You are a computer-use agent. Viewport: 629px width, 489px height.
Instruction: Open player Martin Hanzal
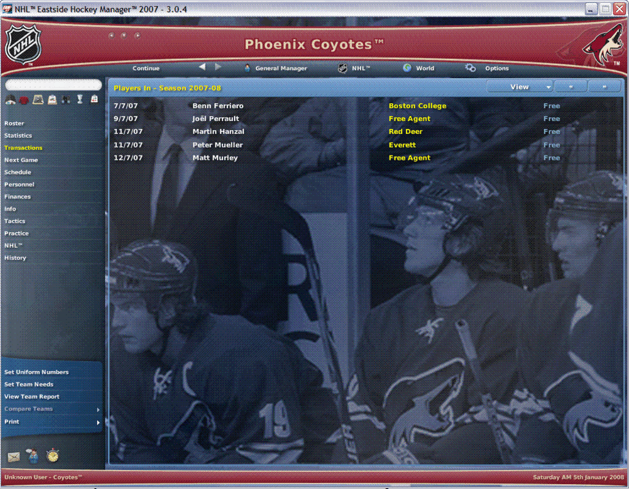218,131
